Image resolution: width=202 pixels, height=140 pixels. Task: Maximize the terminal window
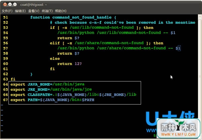15,4
